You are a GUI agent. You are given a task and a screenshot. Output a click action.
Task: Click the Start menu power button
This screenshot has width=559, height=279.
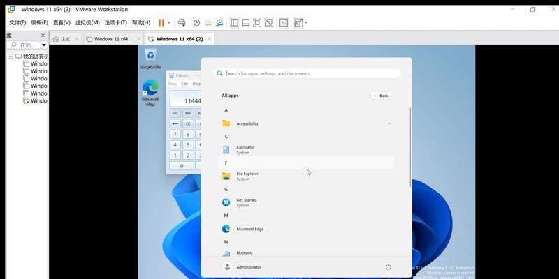point(389,267)
